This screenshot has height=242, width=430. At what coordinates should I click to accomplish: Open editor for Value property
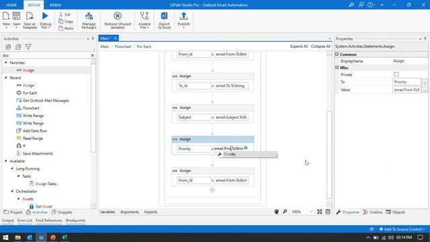coord(425,89)
